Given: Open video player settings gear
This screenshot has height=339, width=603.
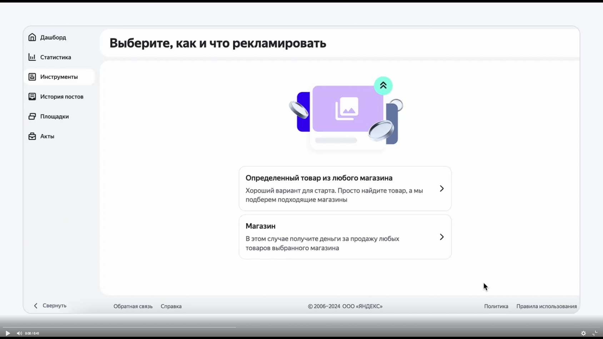Looking at the screenshot, I should 583,333.
